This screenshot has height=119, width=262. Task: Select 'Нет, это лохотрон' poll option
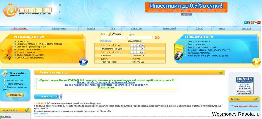(x=5, y=80)
